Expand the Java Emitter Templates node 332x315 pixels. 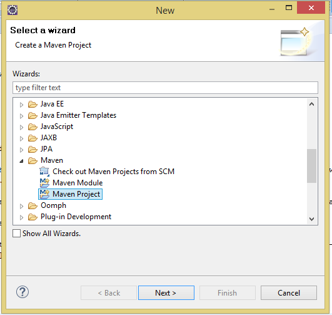tap(21, 116)
